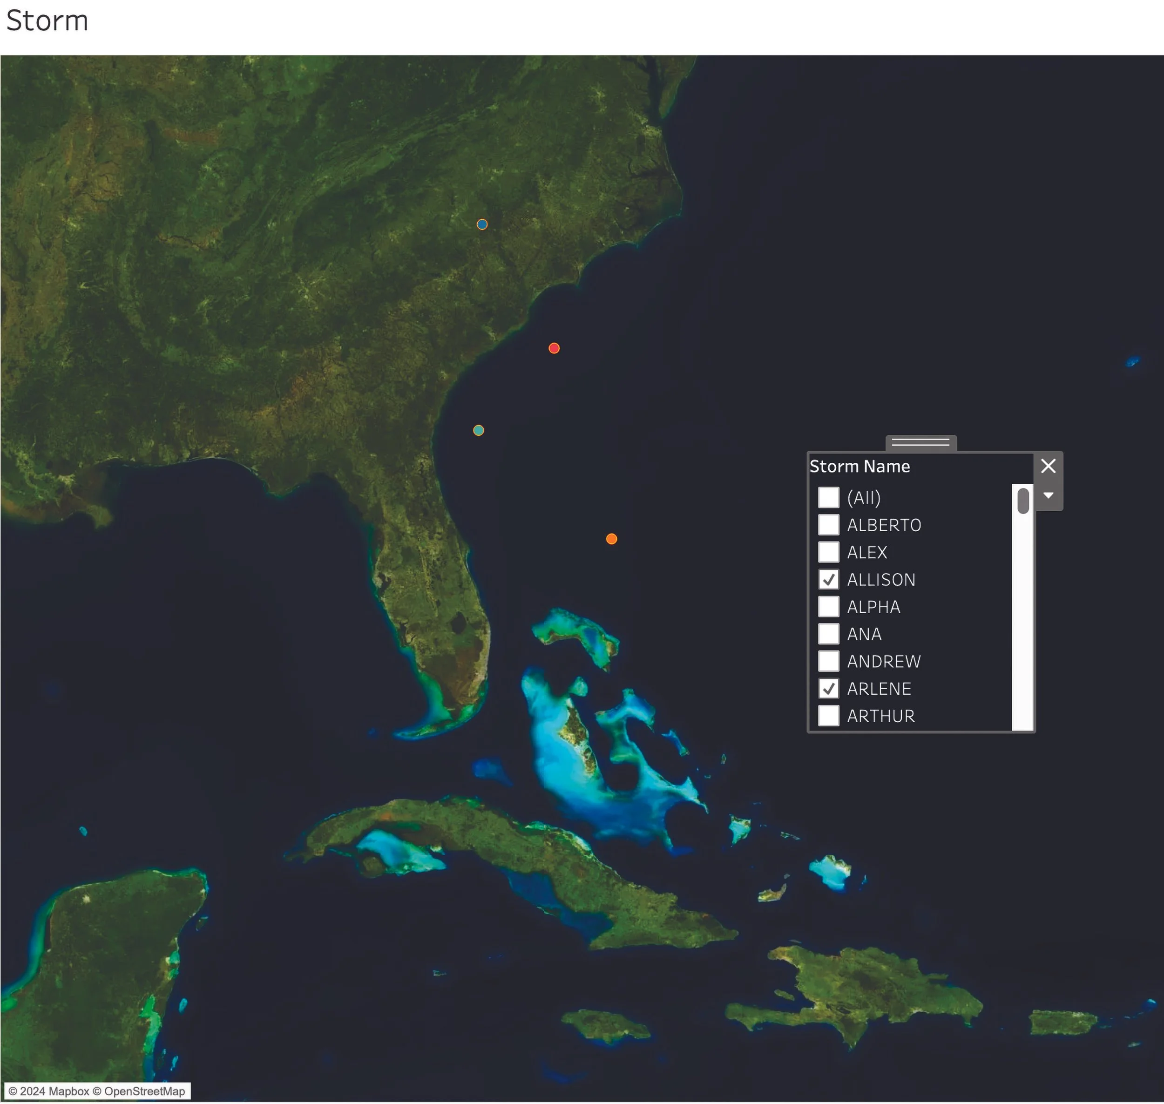Open the Mapbox copyright link
Screen dimensions: 1164x1104
coord(47,1090)
